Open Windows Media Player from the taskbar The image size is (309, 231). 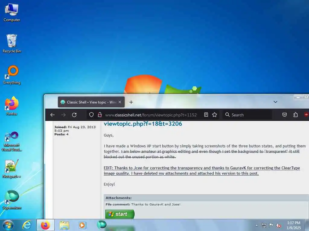[x=82, y=225]
